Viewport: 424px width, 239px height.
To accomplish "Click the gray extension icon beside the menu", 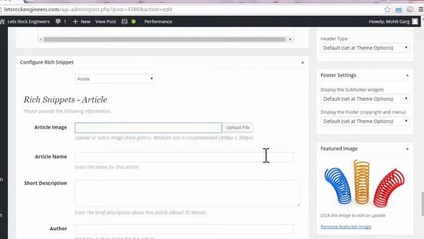I will click(410, 9).
